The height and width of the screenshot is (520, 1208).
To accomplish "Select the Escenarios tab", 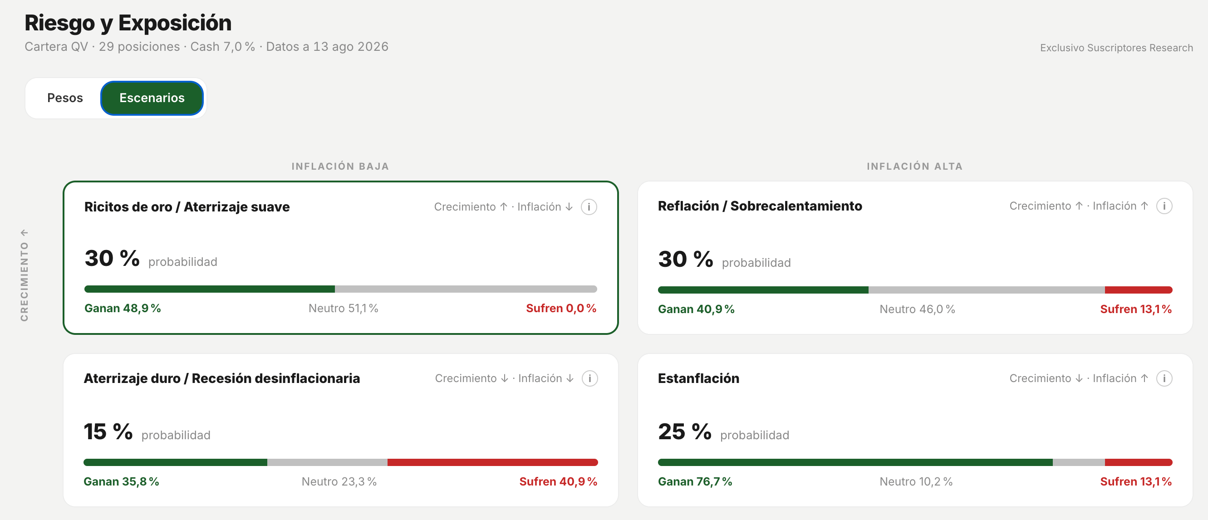I will coord(152,98).
